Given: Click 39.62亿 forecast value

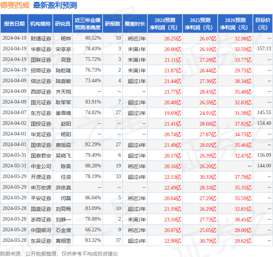Looking at the screenshot, I should coord(243,241).
